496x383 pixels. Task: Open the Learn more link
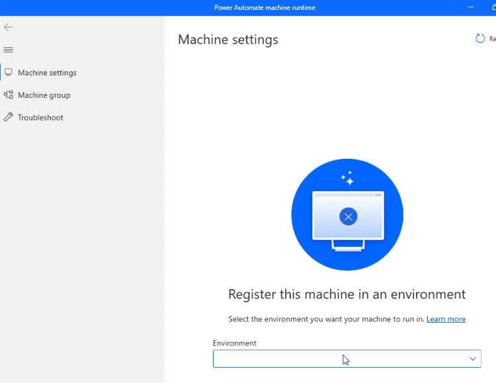[x=446, y=319]
